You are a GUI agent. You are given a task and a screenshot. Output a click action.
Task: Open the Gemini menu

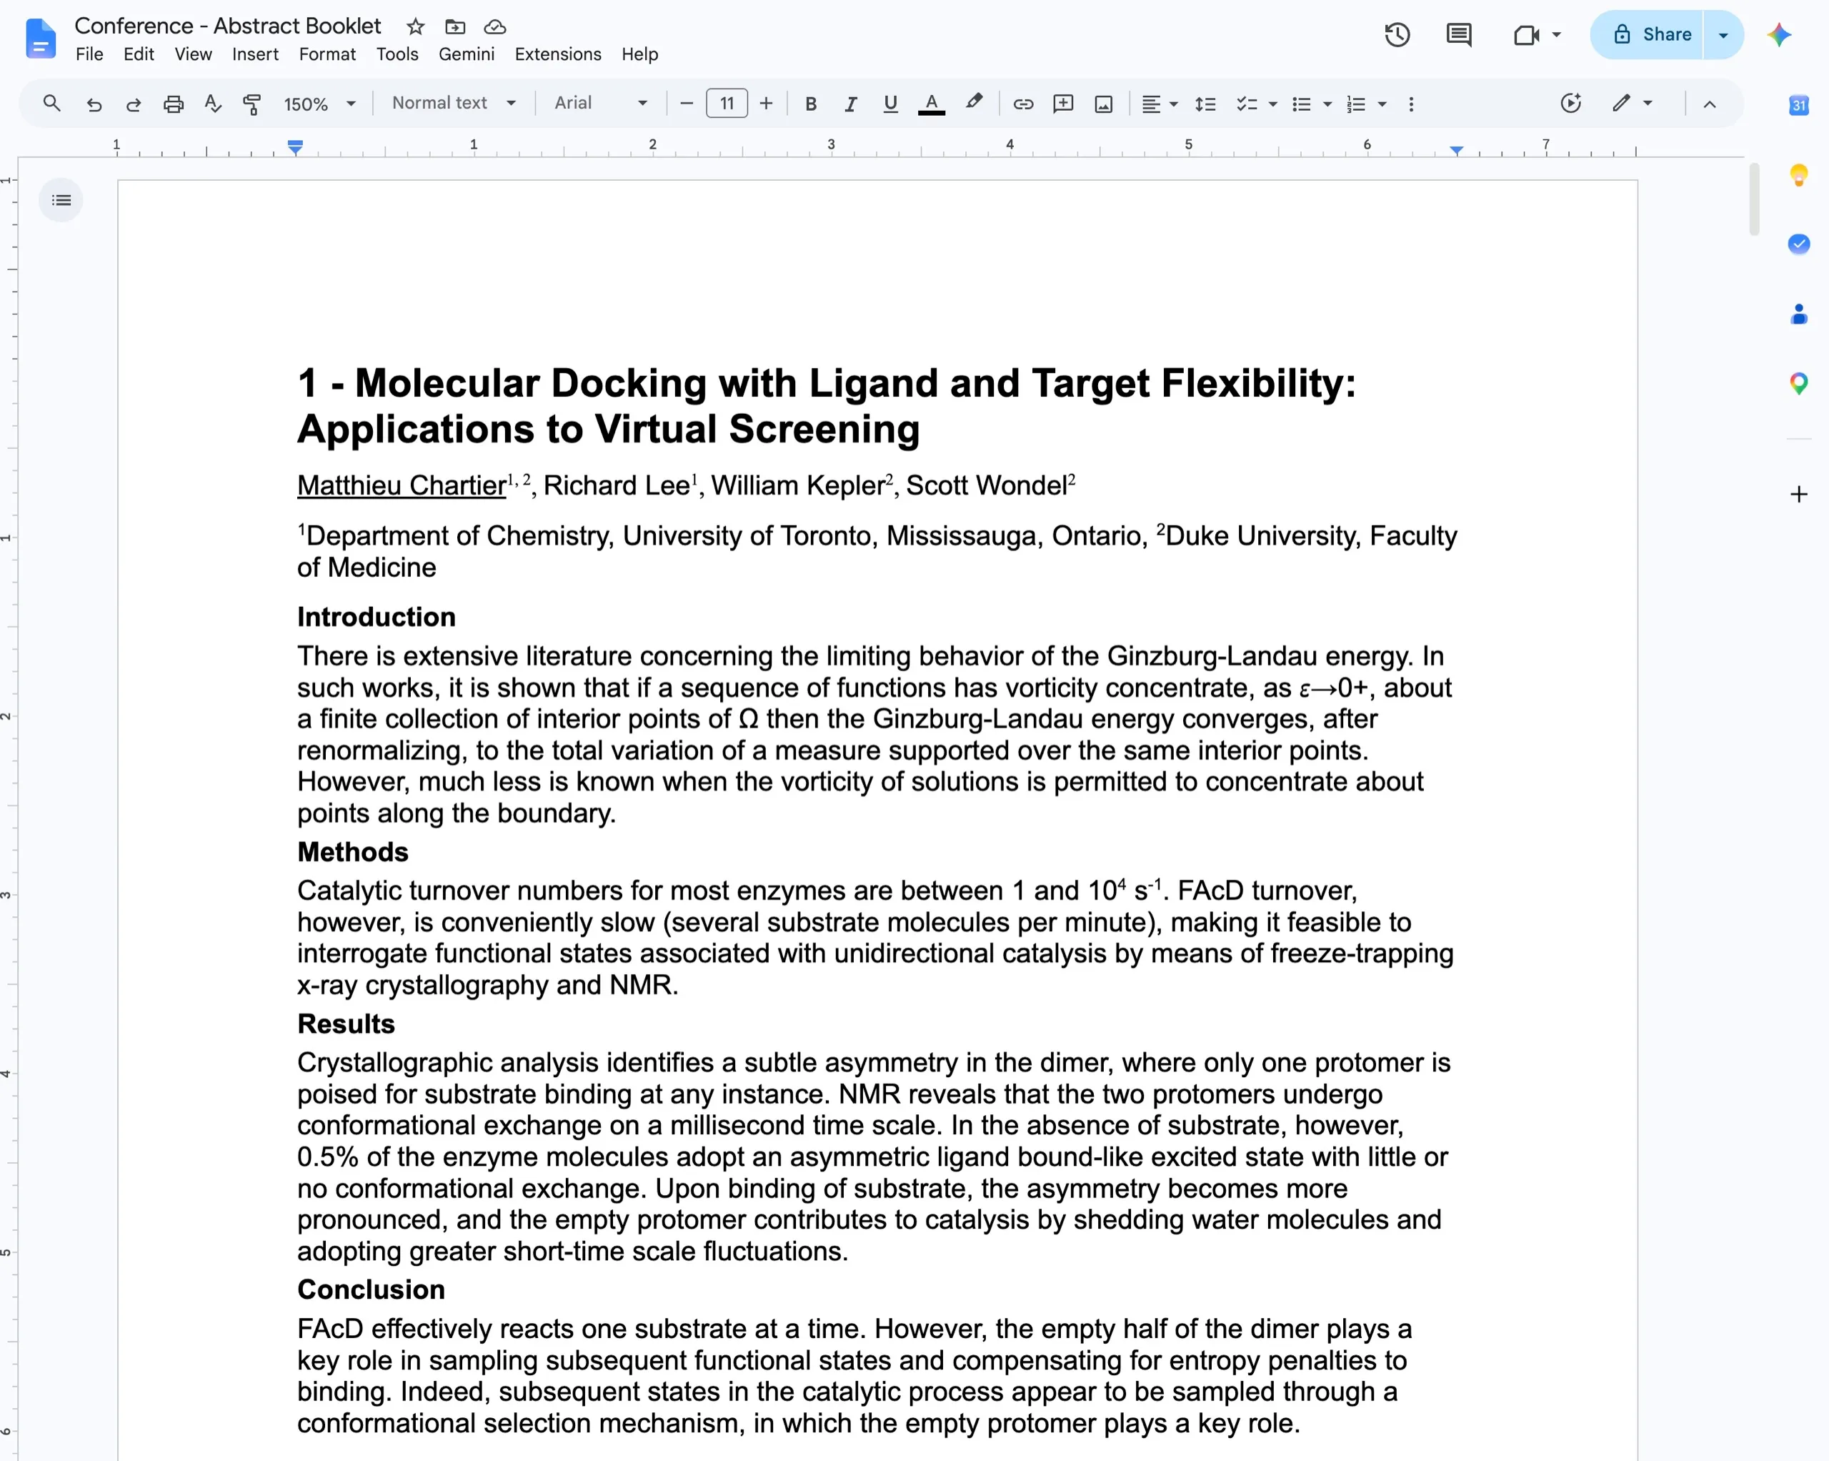click(466, 54)
